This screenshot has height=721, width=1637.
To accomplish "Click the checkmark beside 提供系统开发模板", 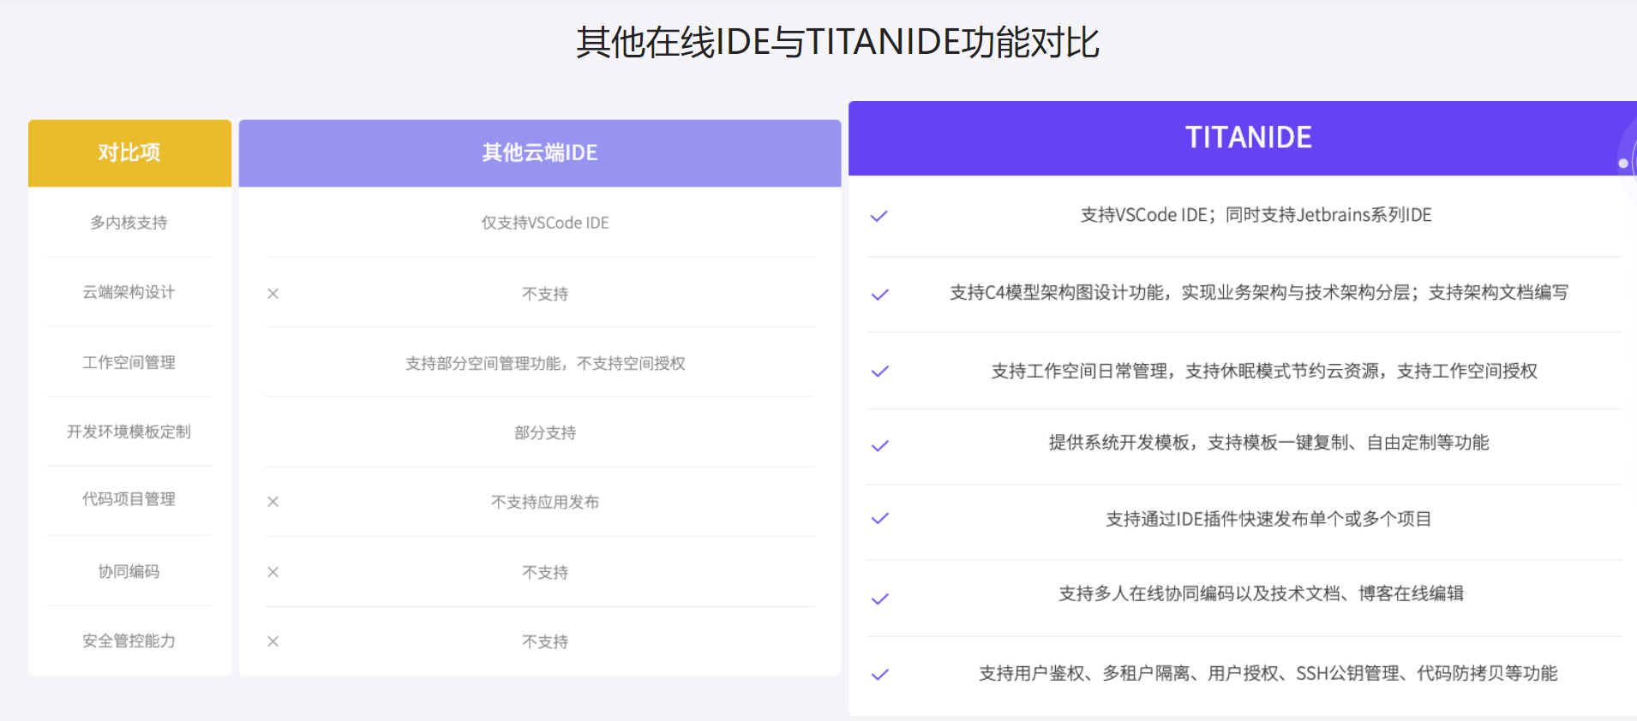I will coord(879,445).
